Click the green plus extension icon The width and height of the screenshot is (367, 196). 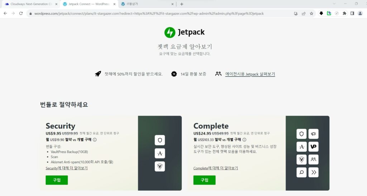click(329, 14)
